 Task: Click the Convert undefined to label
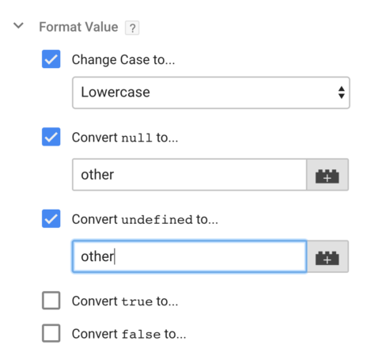click(145, 219)
